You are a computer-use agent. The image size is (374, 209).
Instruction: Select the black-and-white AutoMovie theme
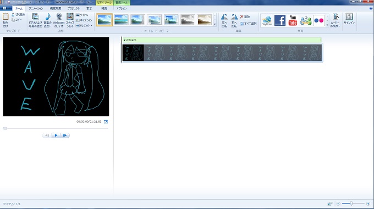[188, 20]
